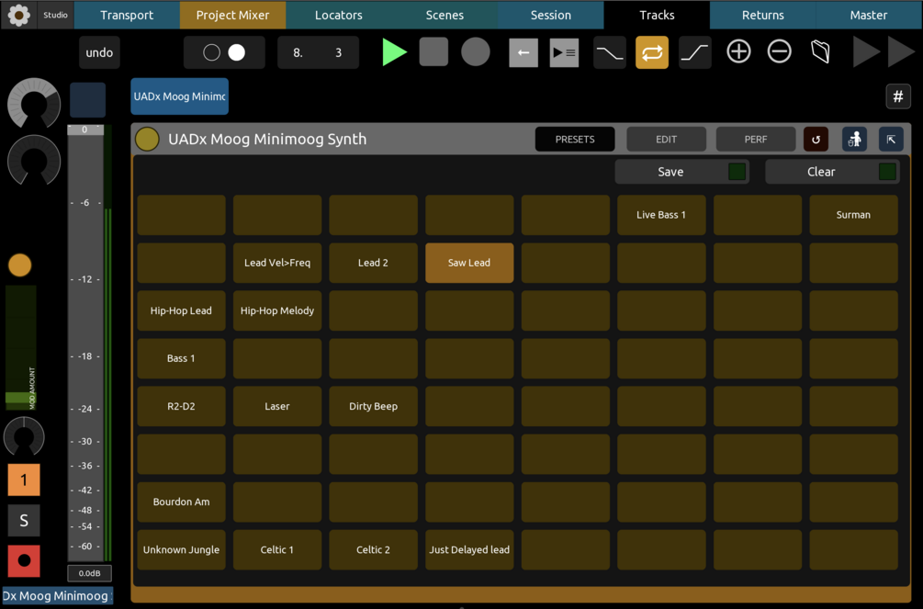
Task: Click the orange circle on left strip
Action: pyautogui.click(x=20, y=265)
